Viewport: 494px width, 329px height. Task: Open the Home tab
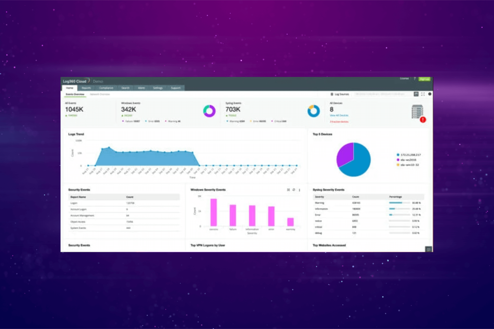click(69, 88)
